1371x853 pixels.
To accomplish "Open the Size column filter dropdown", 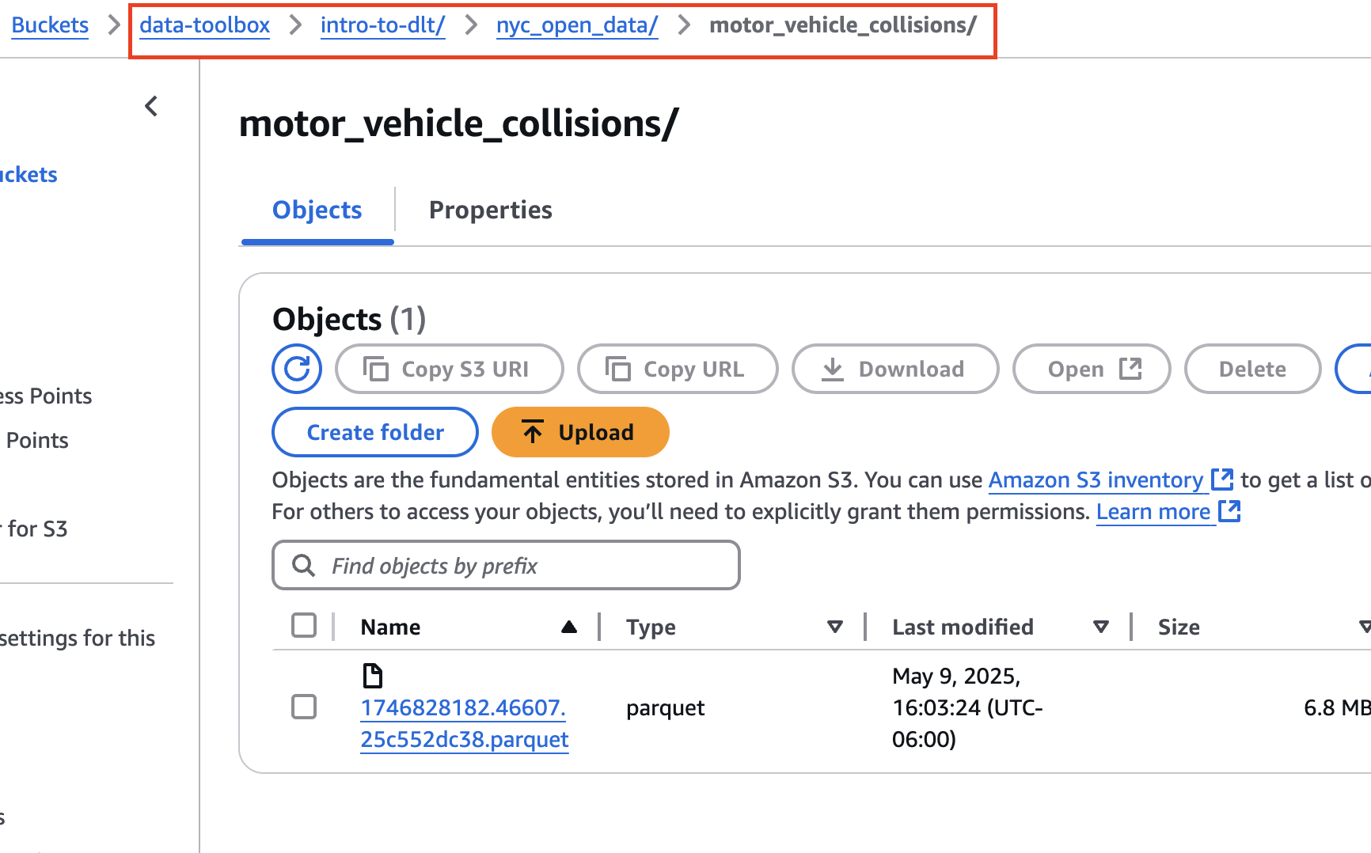I will 1364,626.
